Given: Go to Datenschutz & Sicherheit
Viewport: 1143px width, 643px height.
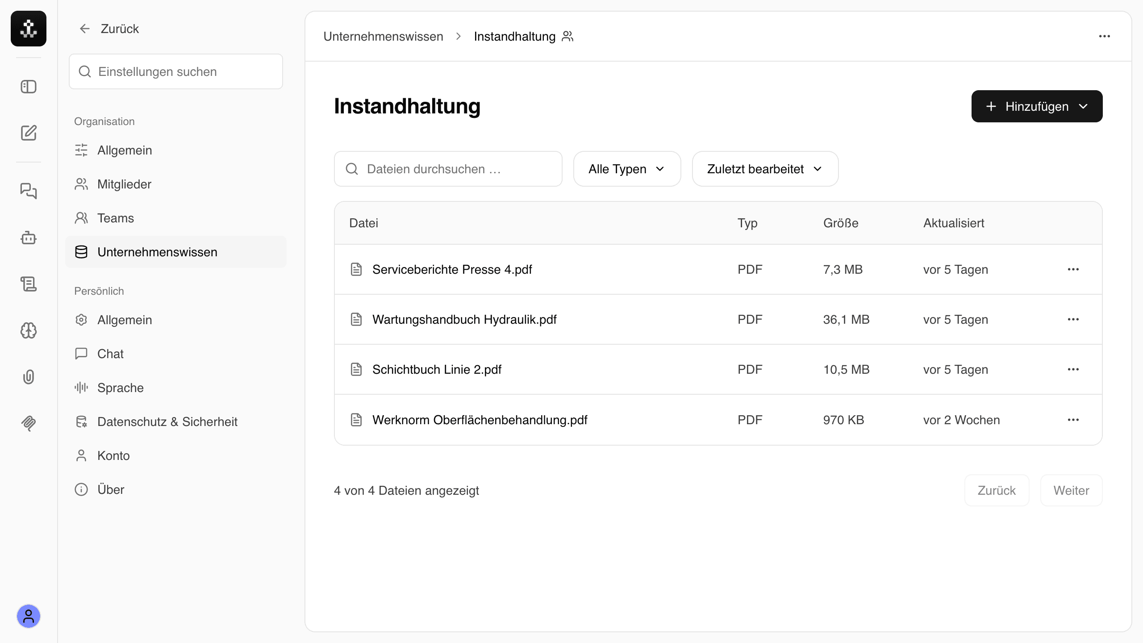Looking at the screenshot, I should (x=176, y=422).
